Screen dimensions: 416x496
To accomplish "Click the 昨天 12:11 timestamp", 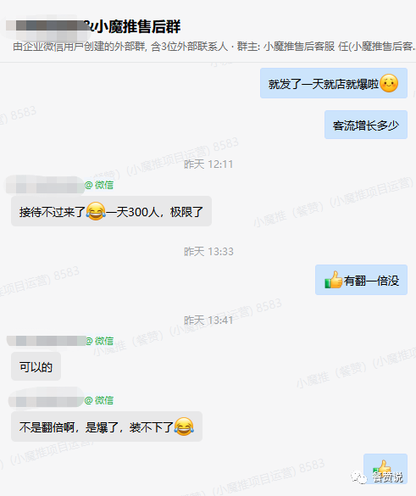I will click(x=208, y=164).
